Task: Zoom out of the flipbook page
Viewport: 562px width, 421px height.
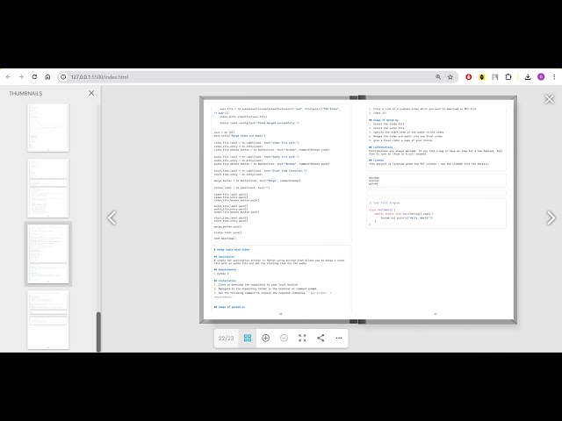Action: pyautogui.click(x=284, y=338)
